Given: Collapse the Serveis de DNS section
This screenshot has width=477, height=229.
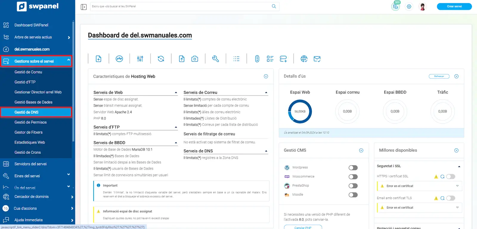Looking at the screenshot, I should pyautogui.click(x=266, y=151).
